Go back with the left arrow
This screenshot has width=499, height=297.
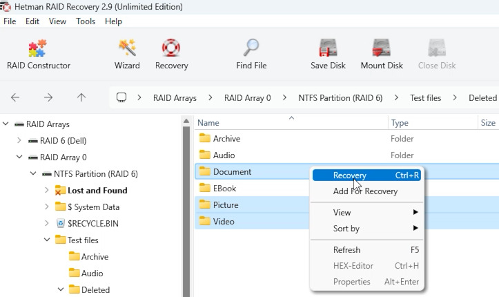click(x=15, y=97)
